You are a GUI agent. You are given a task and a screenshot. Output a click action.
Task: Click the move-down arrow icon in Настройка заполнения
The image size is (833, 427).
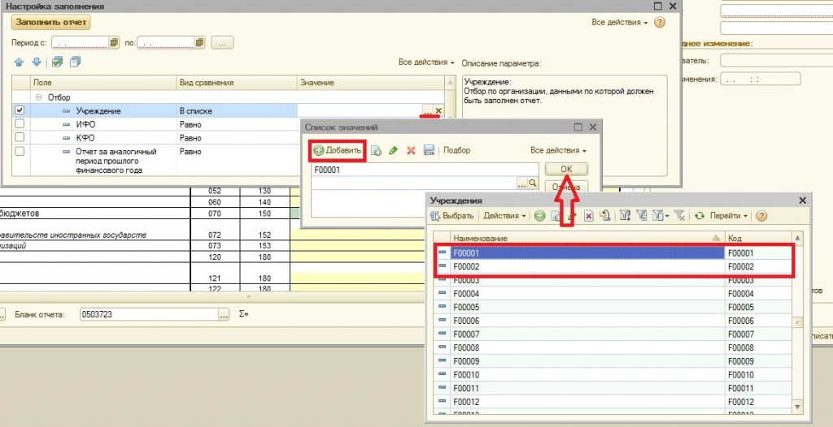coord(37,63)
